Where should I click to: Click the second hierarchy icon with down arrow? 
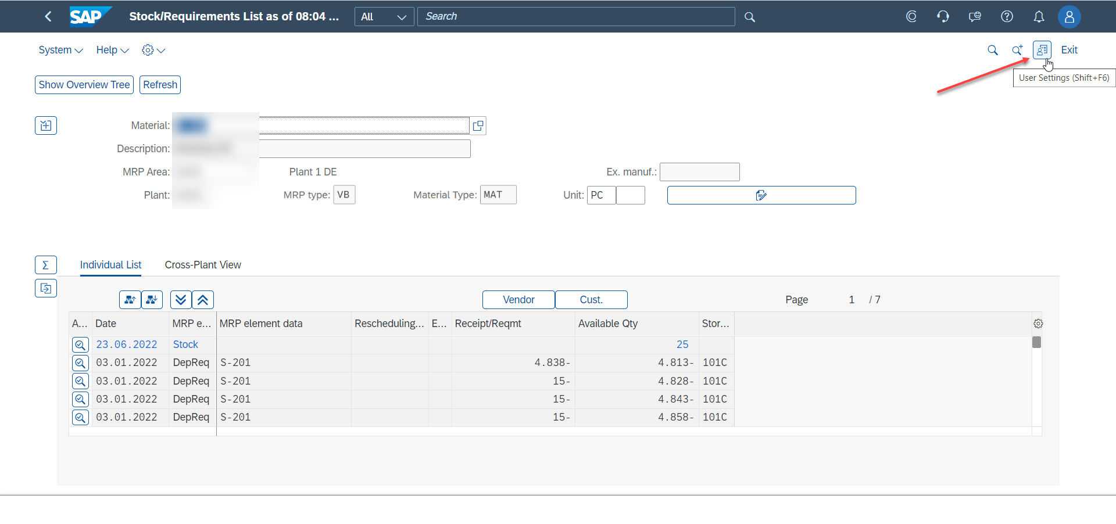click(152, 300)
